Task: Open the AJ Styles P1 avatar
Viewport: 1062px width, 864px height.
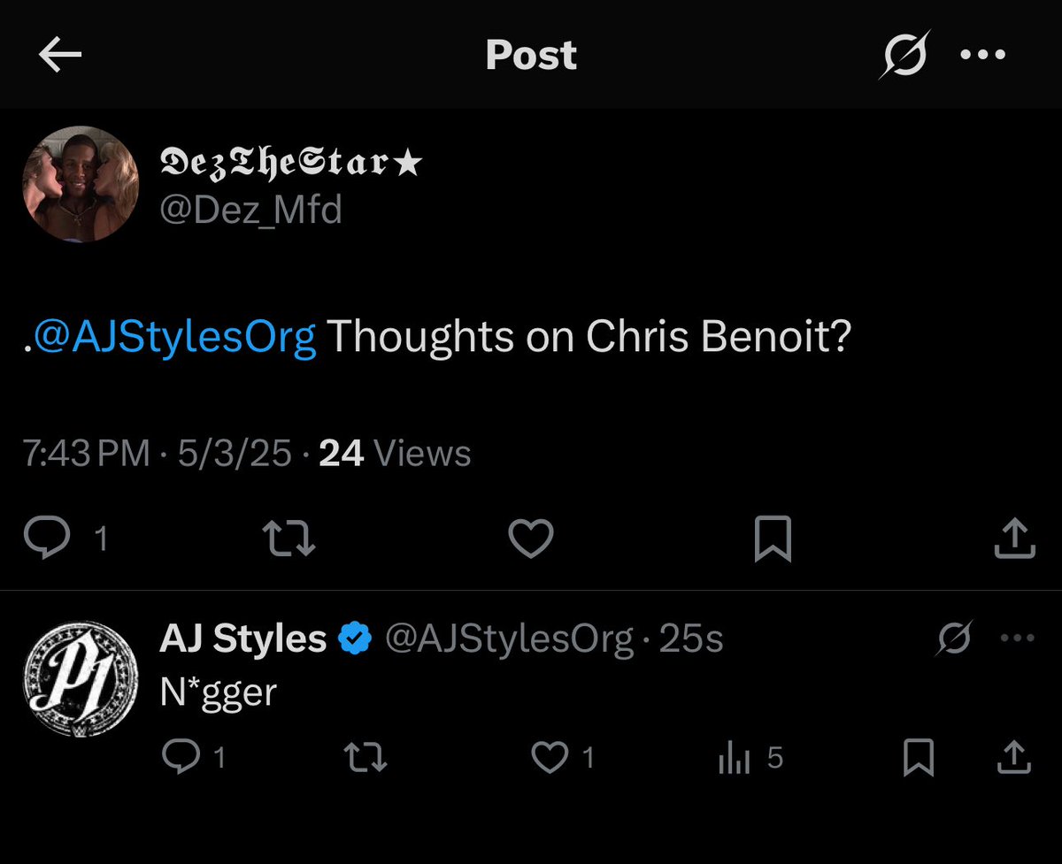Action: (81, 679)
